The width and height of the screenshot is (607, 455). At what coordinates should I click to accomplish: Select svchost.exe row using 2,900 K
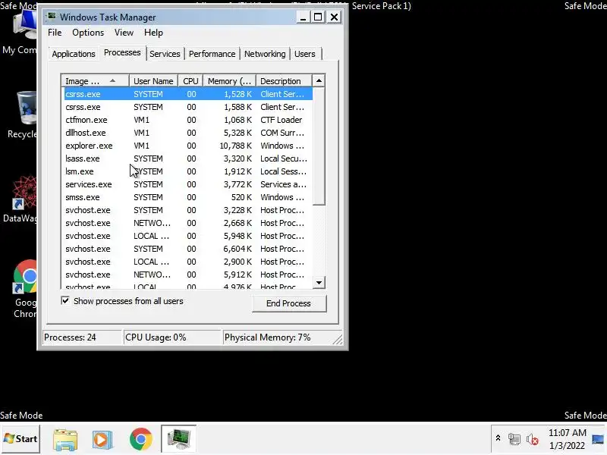188,262
